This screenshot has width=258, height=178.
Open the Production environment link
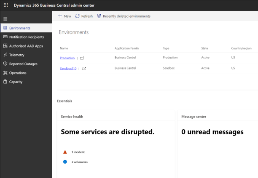(67, 58)
